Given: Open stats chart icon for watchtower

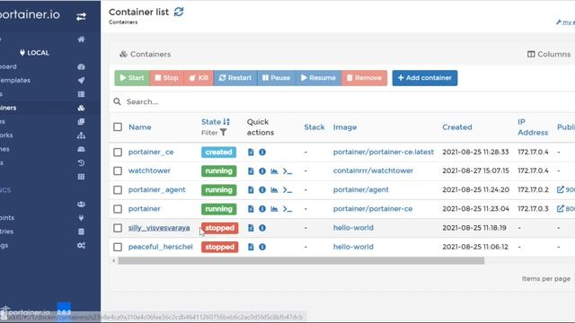Looking at the screenshot, I should [274, 171].
